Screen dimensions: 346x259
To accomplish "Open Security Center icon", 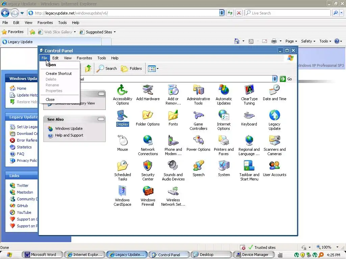I will click(148, 171).
